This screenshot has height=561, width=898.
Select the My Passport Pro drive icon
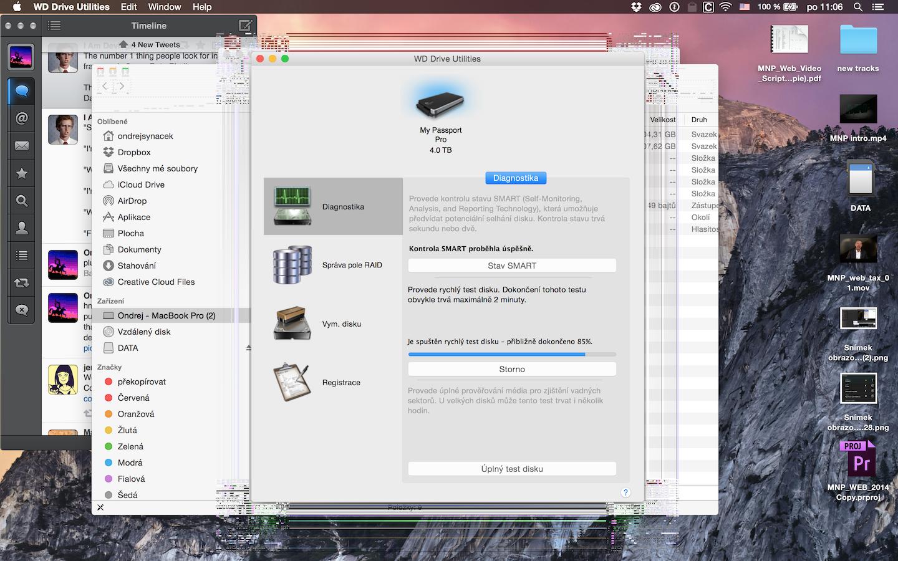coord(440,102)
